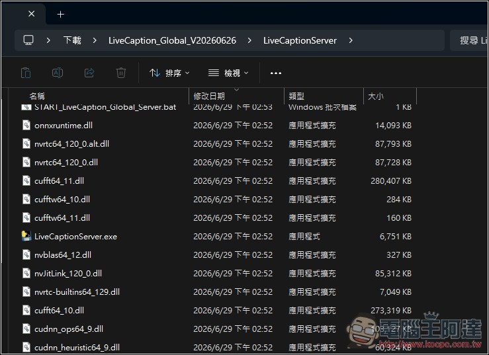489x355 pixels.
Task: Add a new tab with plus button
Action: pos(60,15)
